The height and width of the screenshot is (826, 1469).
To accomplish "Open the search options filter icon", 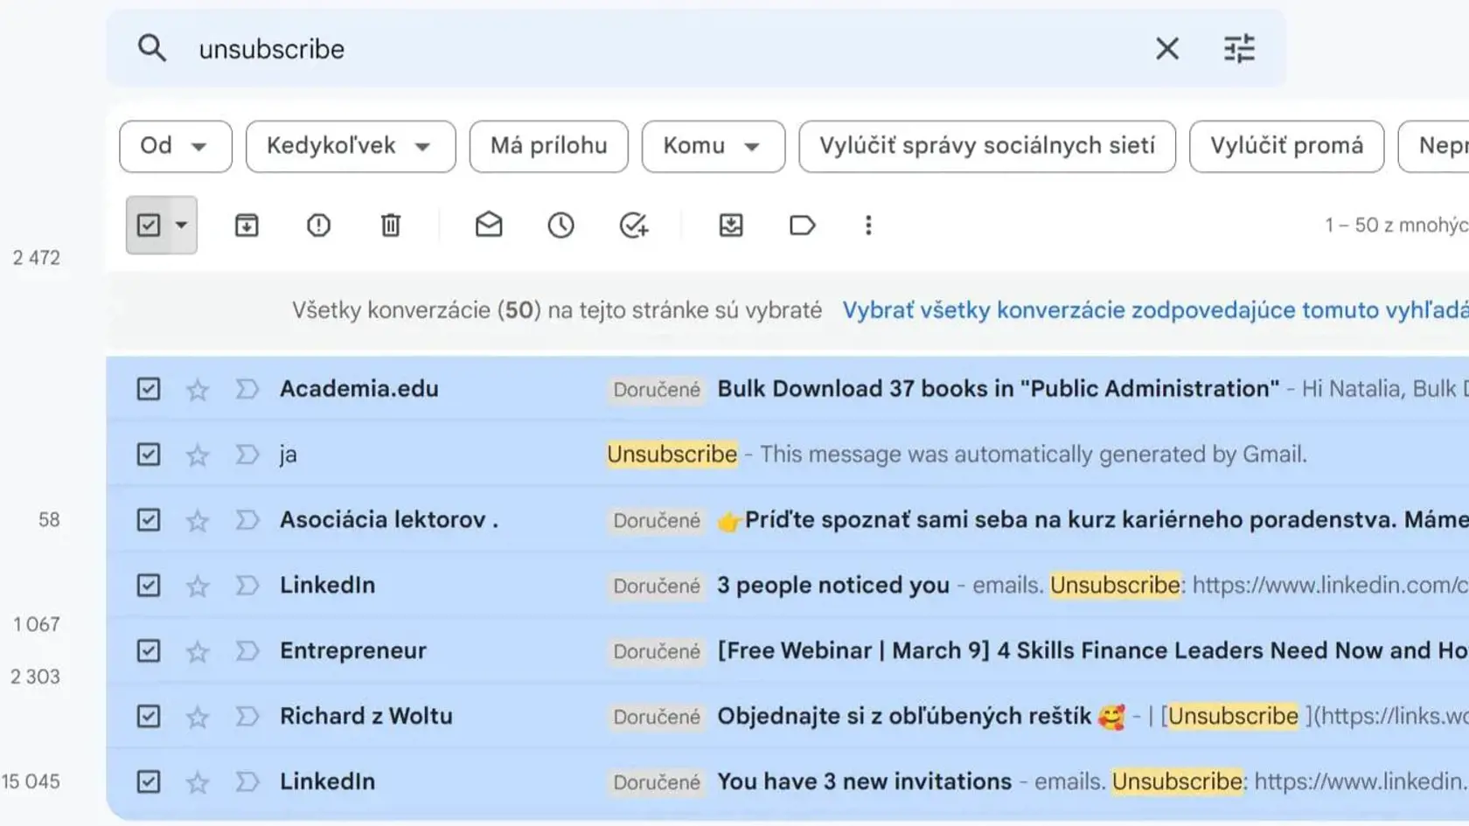I will (1239, 48).
